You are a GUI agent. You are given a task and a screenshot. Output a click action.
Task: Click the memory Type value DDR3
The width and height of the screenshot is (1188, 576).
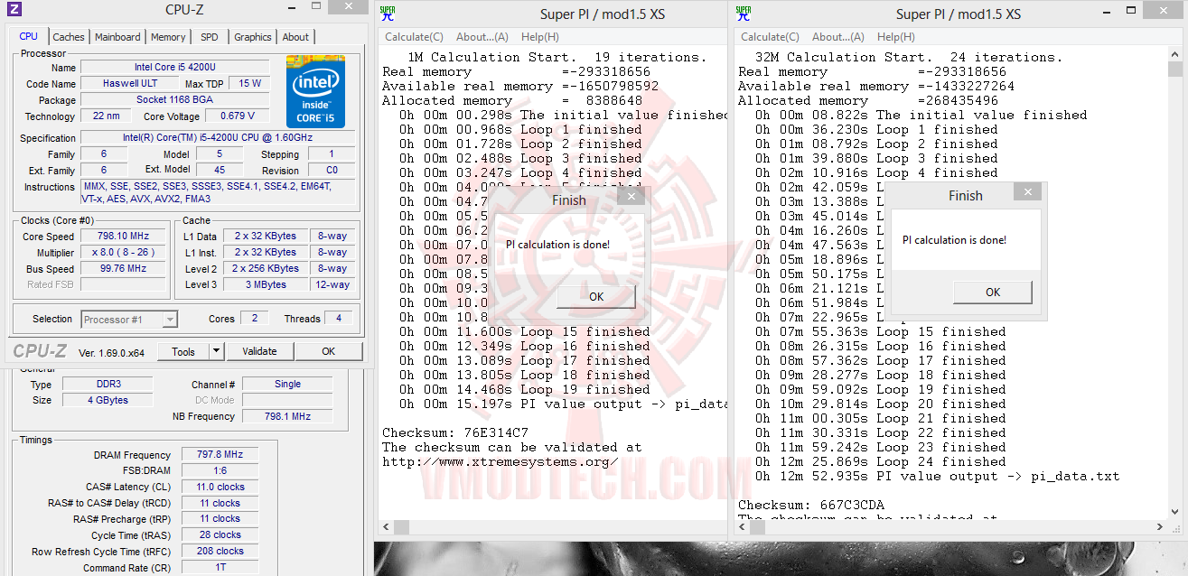click(108, 385)
